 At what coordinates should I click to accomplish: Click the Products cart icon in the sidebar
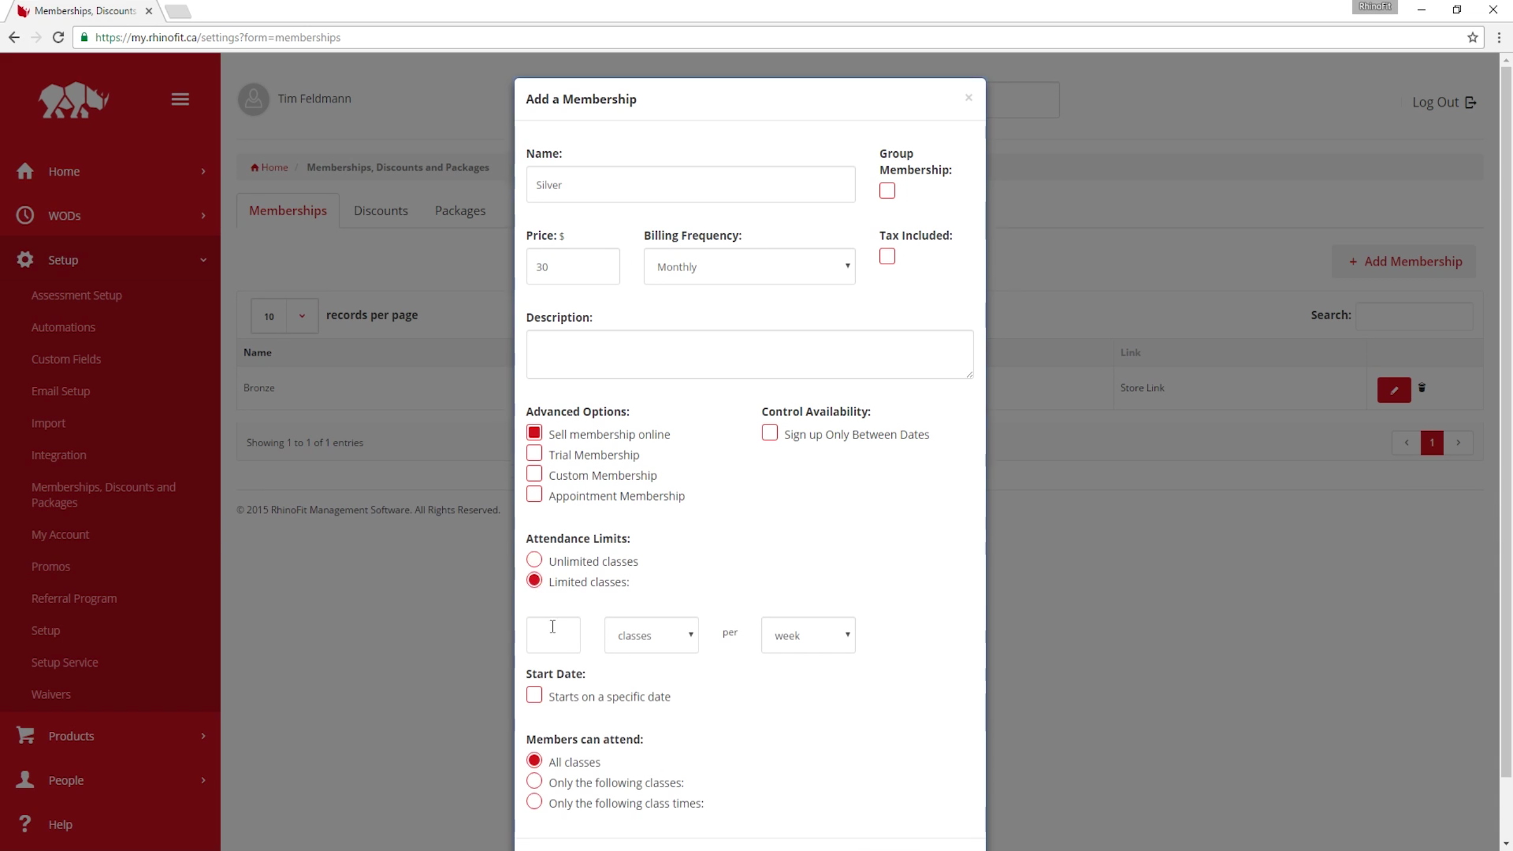point(25,735)
